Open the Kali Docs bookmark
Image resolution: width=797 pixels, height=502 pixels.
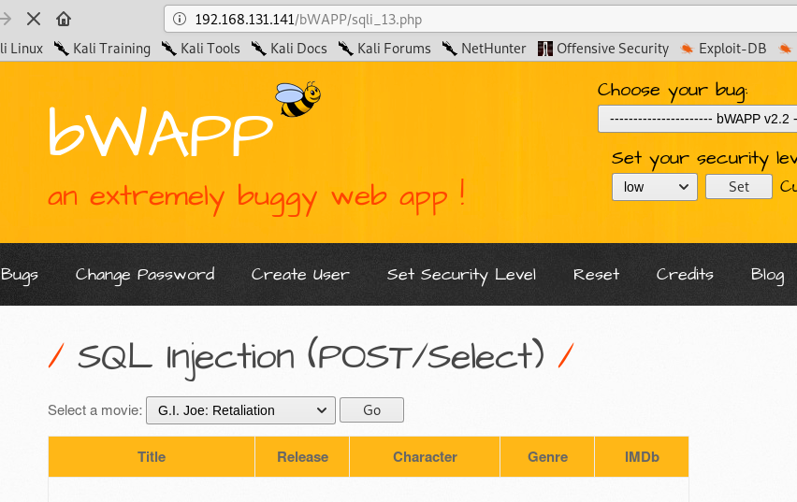(x=289, y=49)
